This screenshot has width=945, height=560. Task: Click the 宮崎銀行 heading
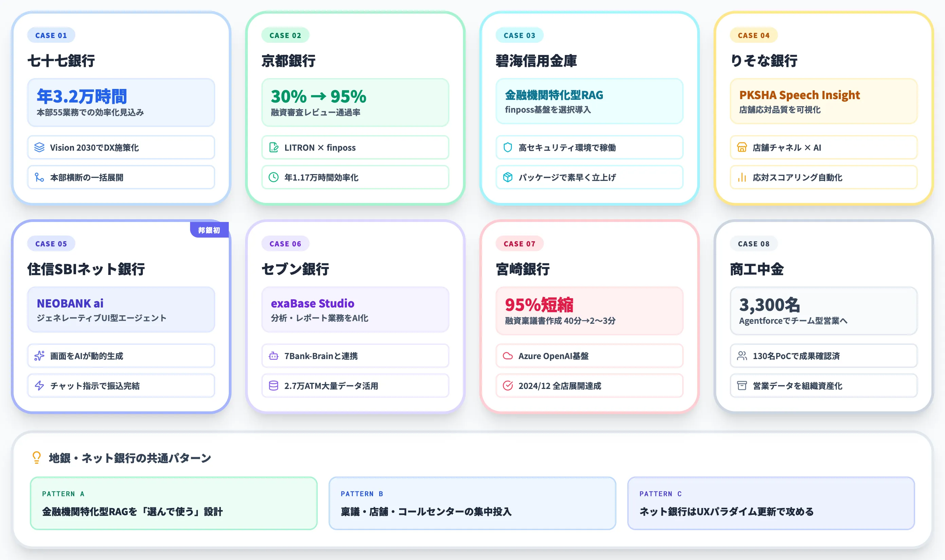pos(523,269)
